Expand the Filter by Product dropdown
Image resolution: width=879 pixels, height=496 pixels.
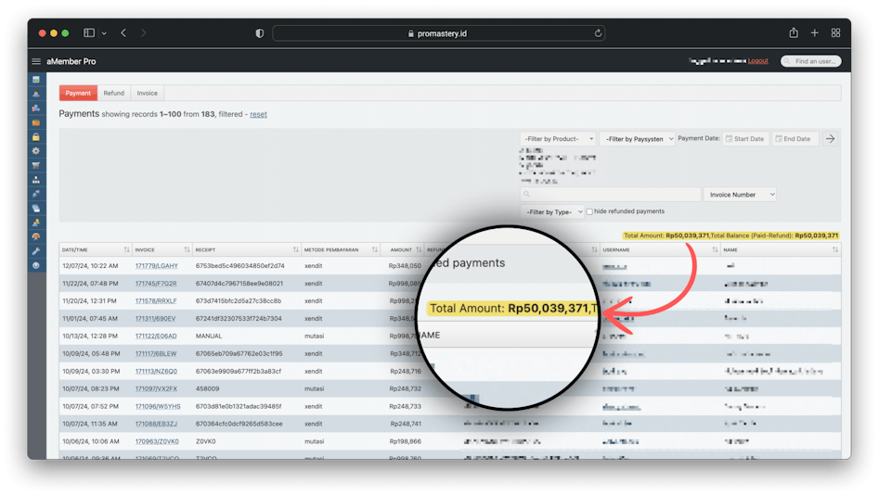(x=558, y=139)
